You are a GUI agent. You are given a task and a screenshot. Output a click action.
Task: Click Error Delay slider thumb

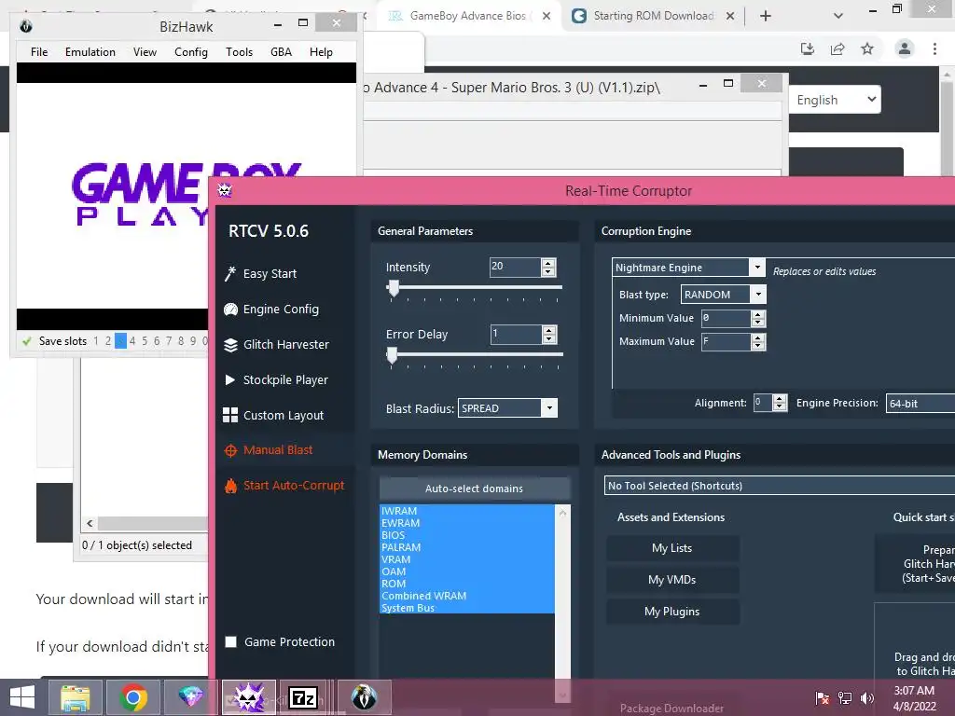[393, 355]
